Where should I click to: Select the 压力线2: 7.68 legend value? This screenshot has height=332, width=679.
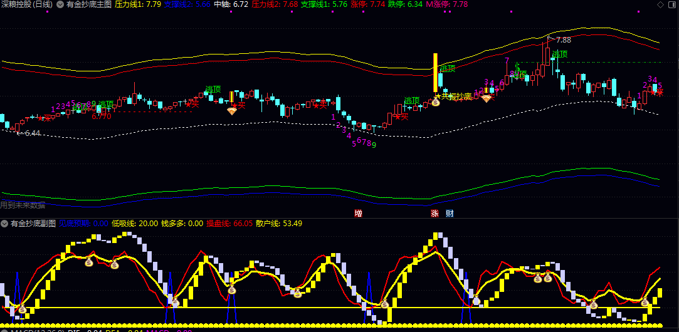click(275, 5)
